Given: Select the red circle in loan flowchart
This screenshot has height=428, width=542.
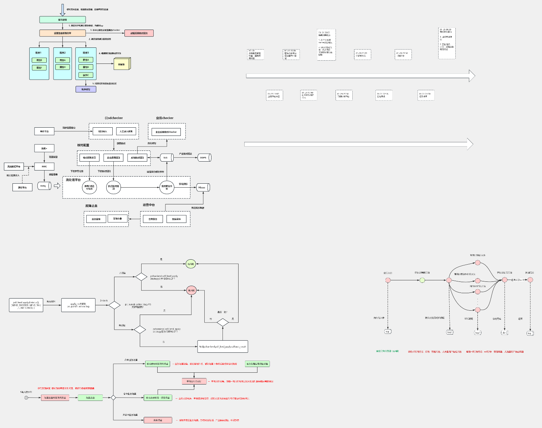Looking at the screenshot, I should 191,290.
